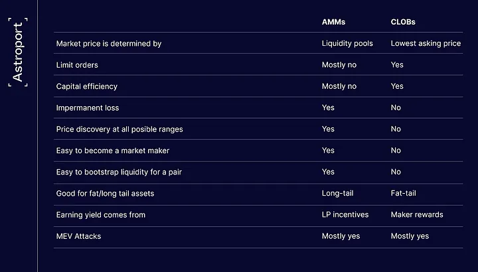The image size is (478, 272).
Task: Select the "MEV Attacks" row label
Action: click(78, 236)
